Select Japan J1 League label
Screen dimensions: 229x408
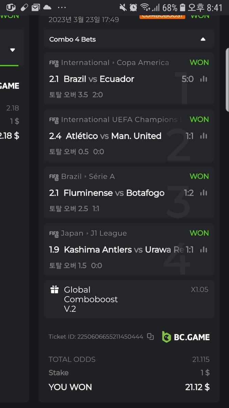94,233
